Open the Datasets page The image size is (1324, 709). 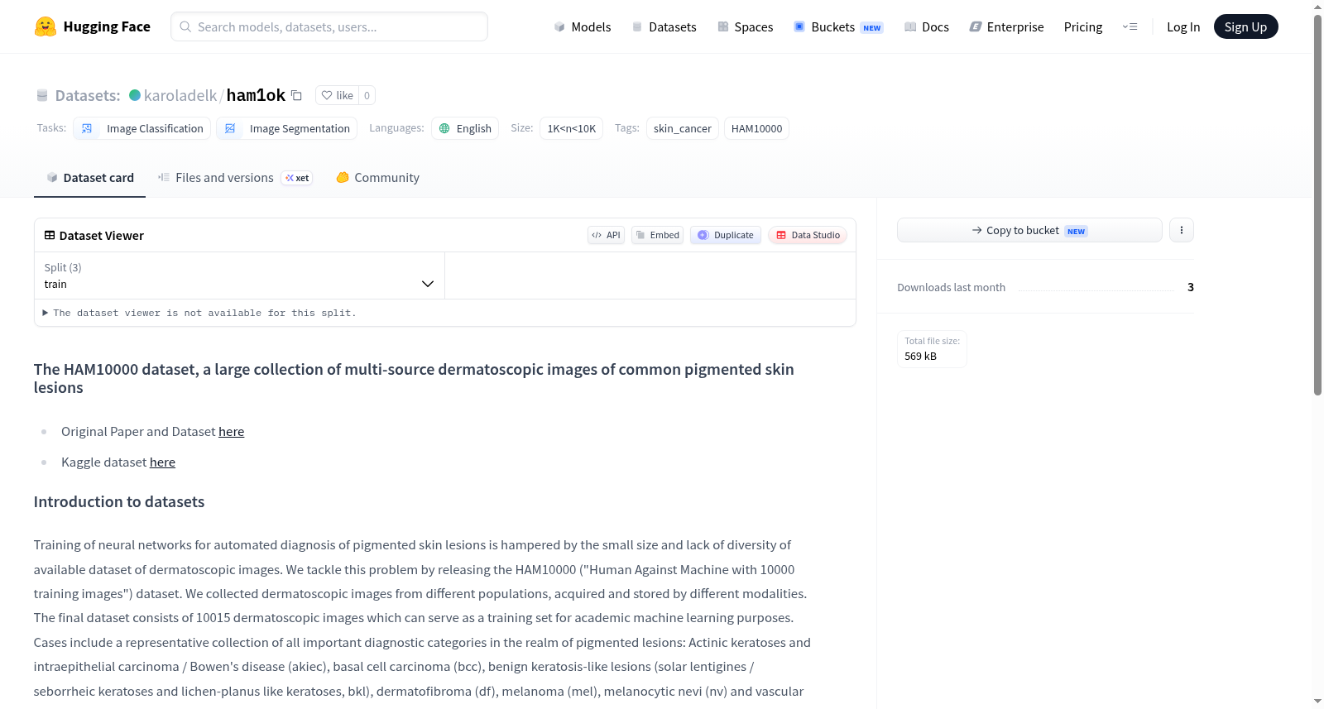[x=664, y=27]
